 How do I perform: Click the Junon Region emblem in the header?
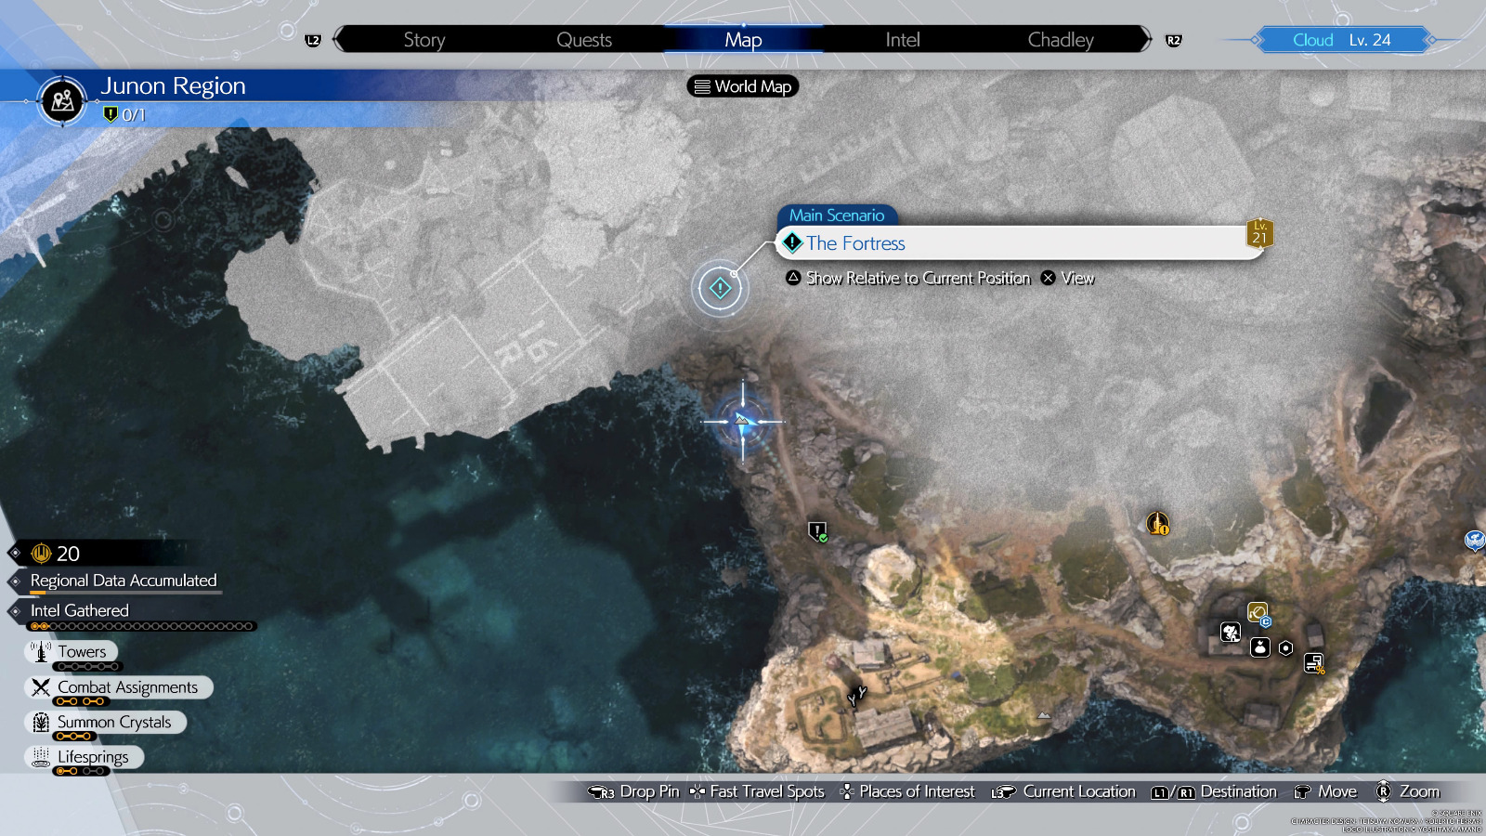(60, 102)
